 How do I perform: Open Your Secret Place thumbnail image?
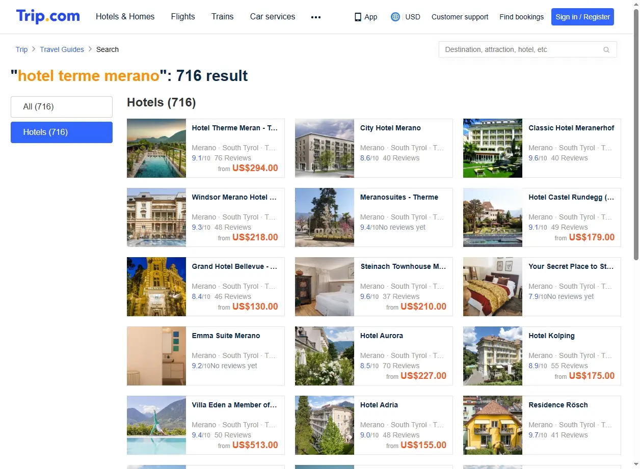[493, 287]
